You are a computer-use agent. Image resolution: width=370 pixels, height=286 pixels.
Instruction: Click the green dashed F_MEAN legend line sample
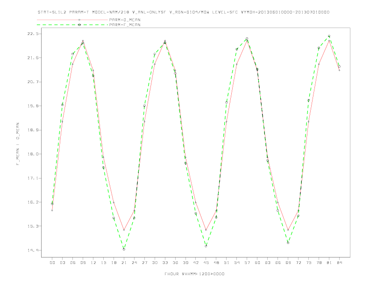pyautogui.click(x=72, y=25)
